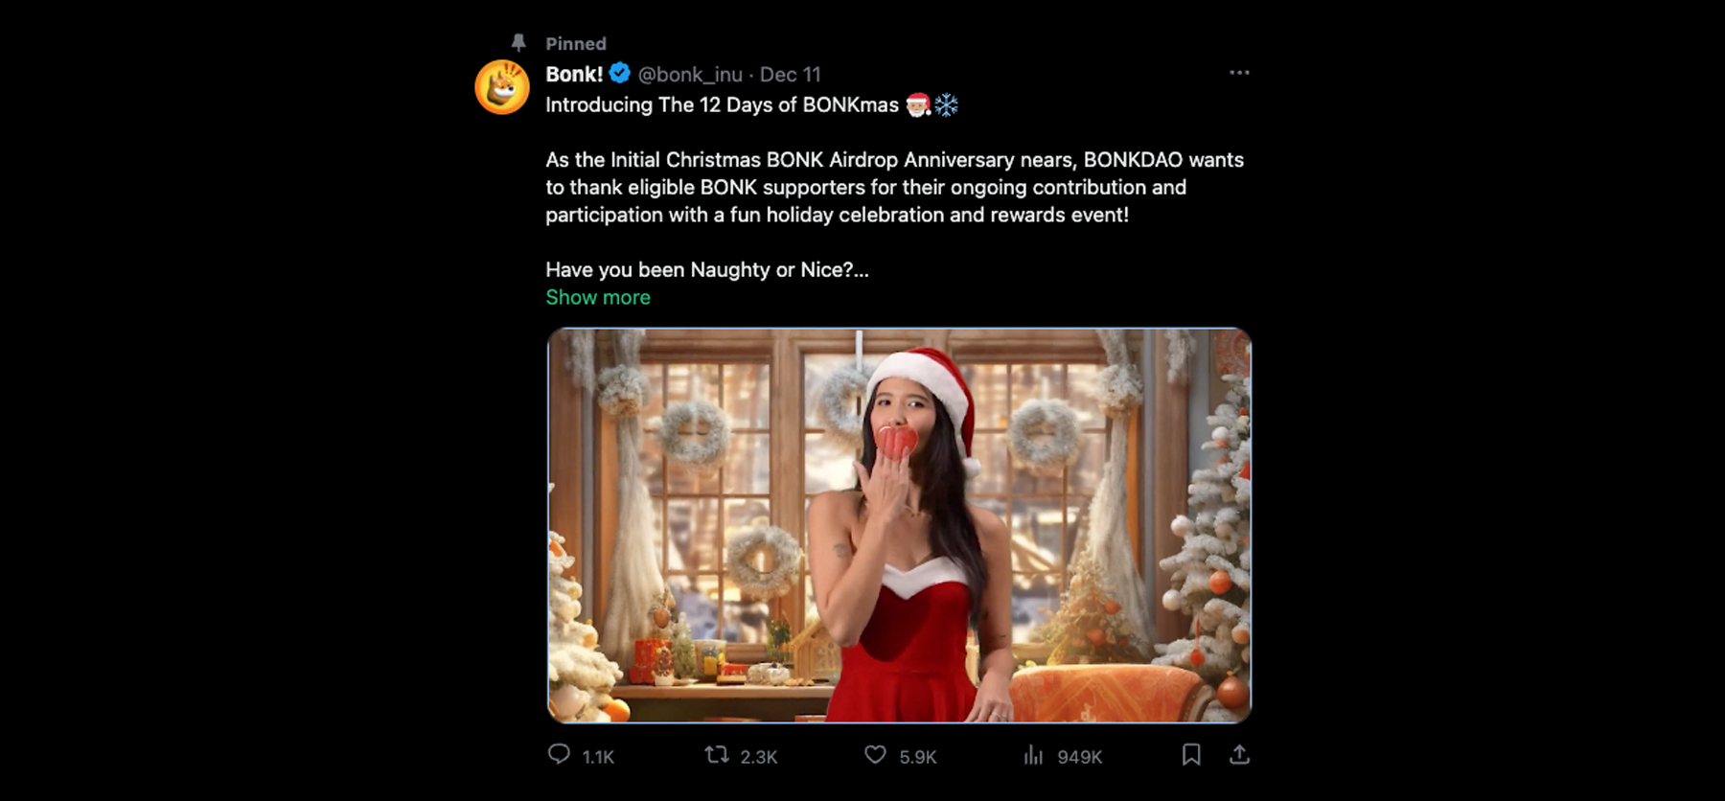
Task: Bookmark the BONKmas post
Action: tap(1191, 755)
